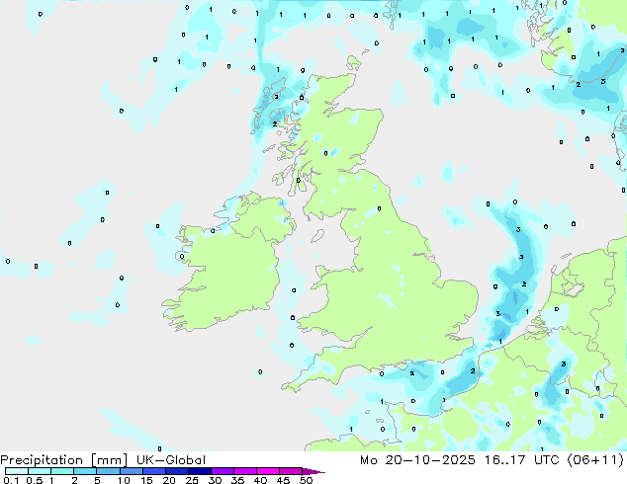The height and width of the screenshot is (484, 627).
Task: Choose the 25–30 mm navy legend swatch
Action: [x=199, y=471]
